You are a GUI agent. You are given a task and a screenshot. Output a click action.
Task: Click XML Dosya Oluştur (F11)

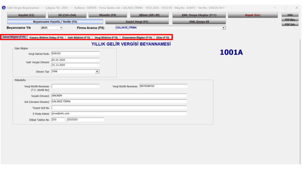click(x=199, y=15)
